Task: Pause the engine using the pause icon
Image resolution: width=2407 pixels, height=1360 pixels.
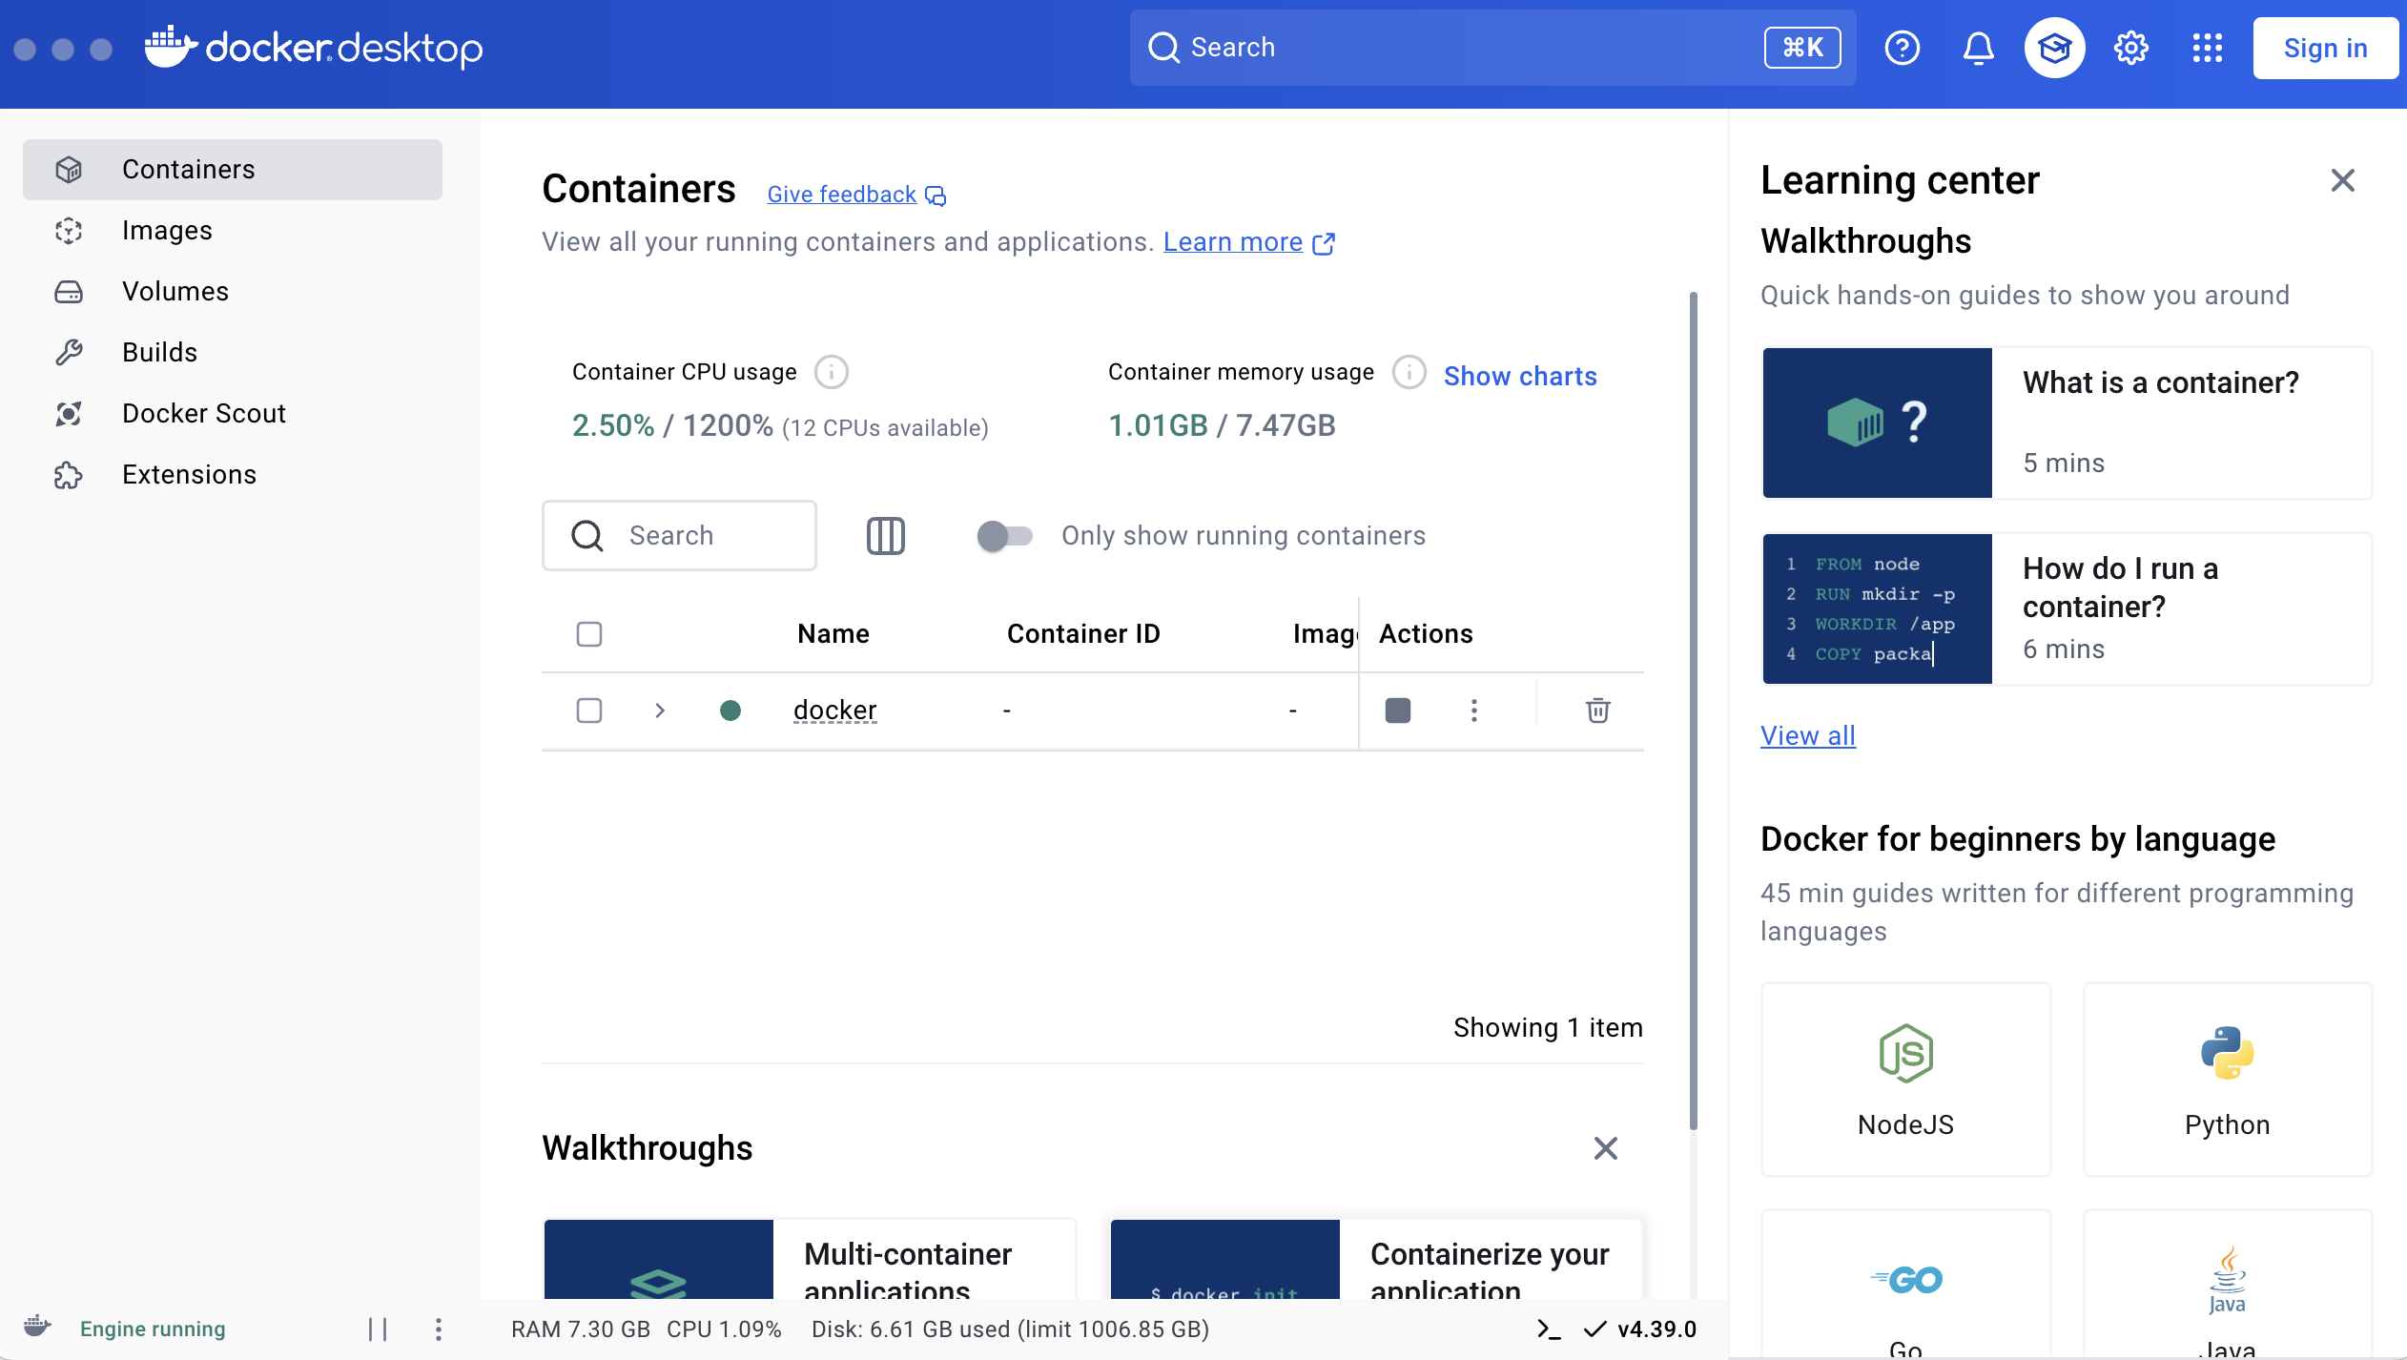Action: [x=378, y=1329]
